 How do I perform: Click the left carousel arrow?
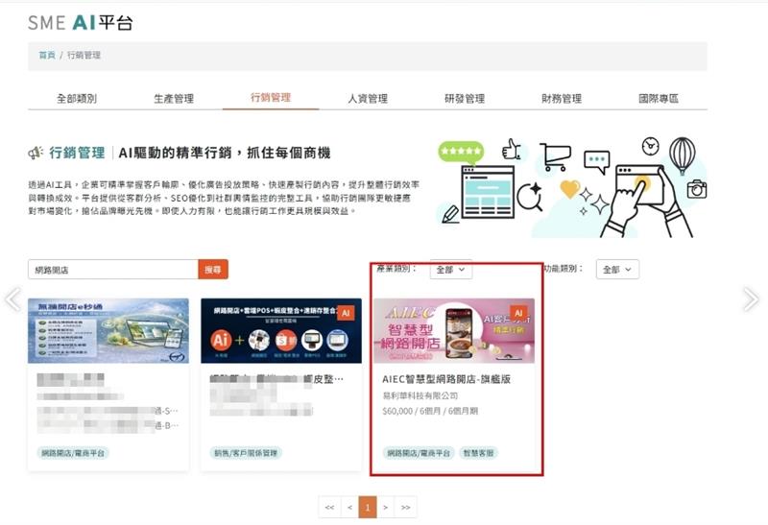point(12,298)
